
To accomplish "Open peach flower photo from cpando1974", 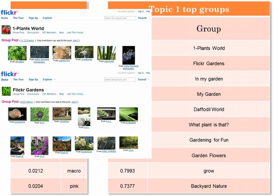I will [x=62, y=52].
